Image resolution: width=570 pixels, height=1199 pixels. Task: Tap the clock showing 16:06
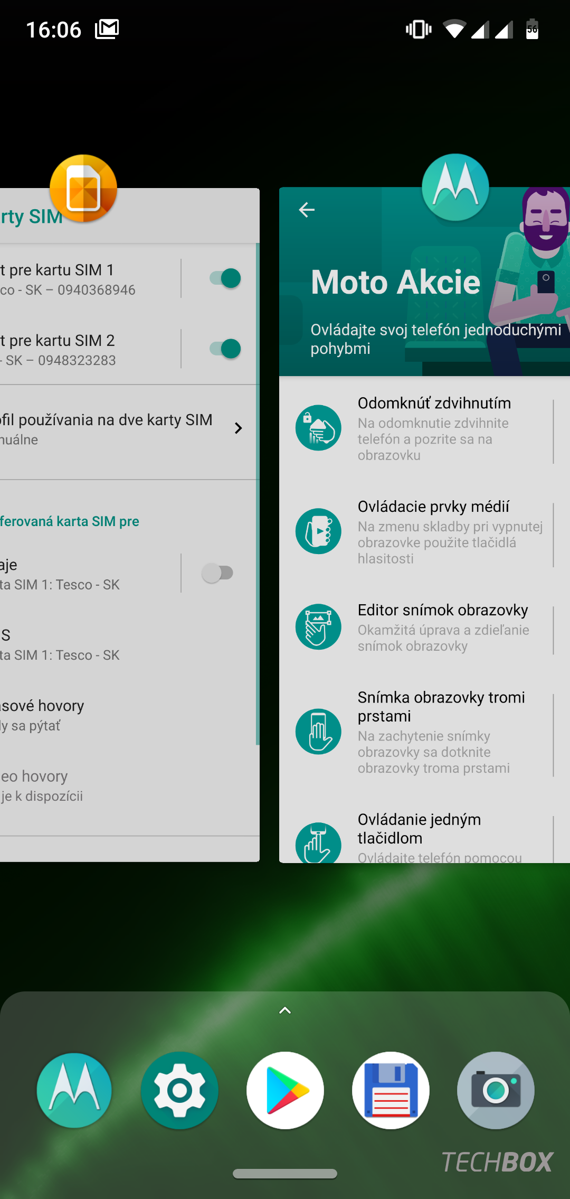tap(54, 30)
